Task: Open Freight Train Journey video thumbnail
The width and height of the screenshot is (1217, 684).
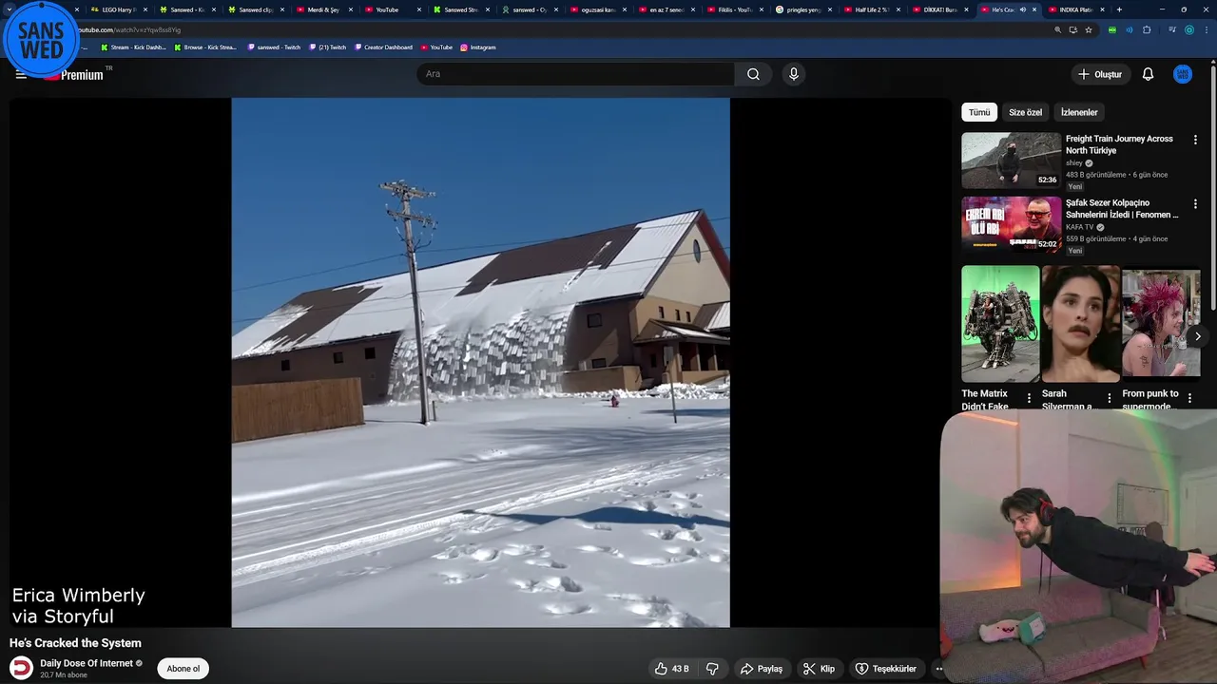Action: (x=1011, y=161)
